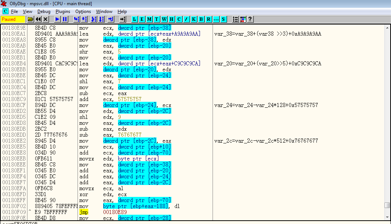Show Executable modules with E button
The width and height of the screenshot is (391, 224).
point(142,19)
